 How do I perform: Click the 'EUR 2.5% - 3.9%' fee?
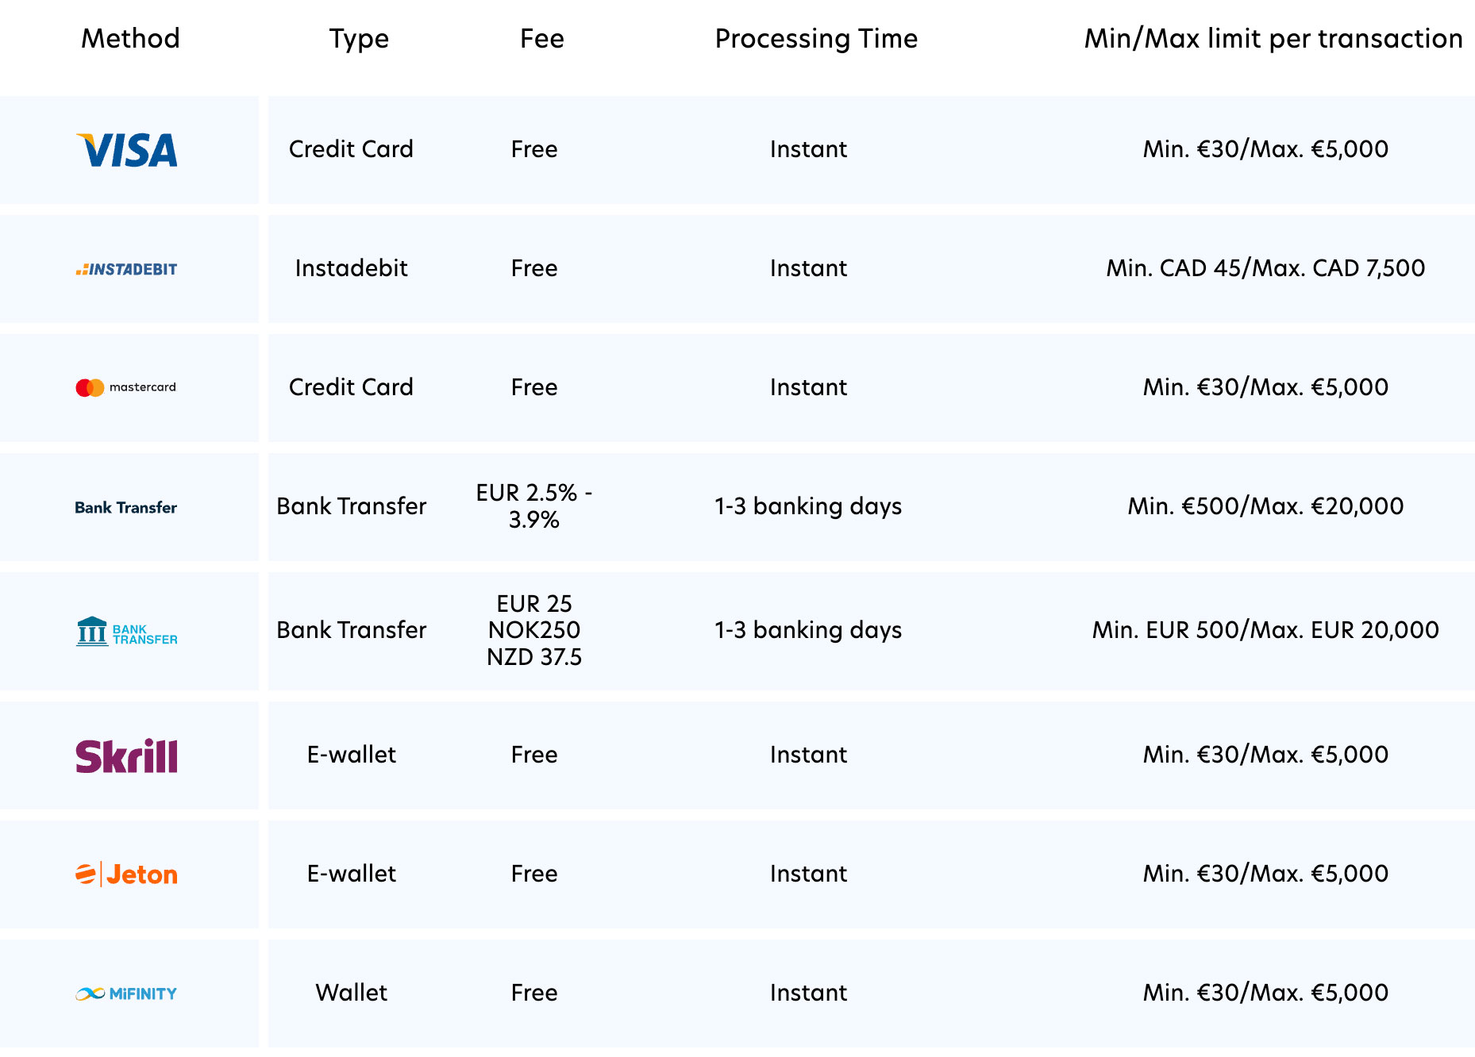[x=534, y=506]
